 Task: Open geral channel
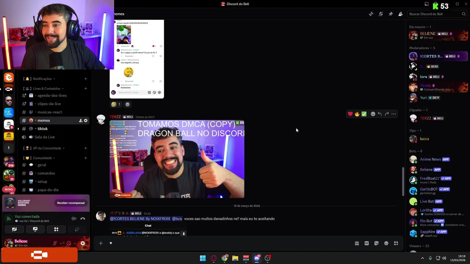pyautogui.click(x=54, y=165)
